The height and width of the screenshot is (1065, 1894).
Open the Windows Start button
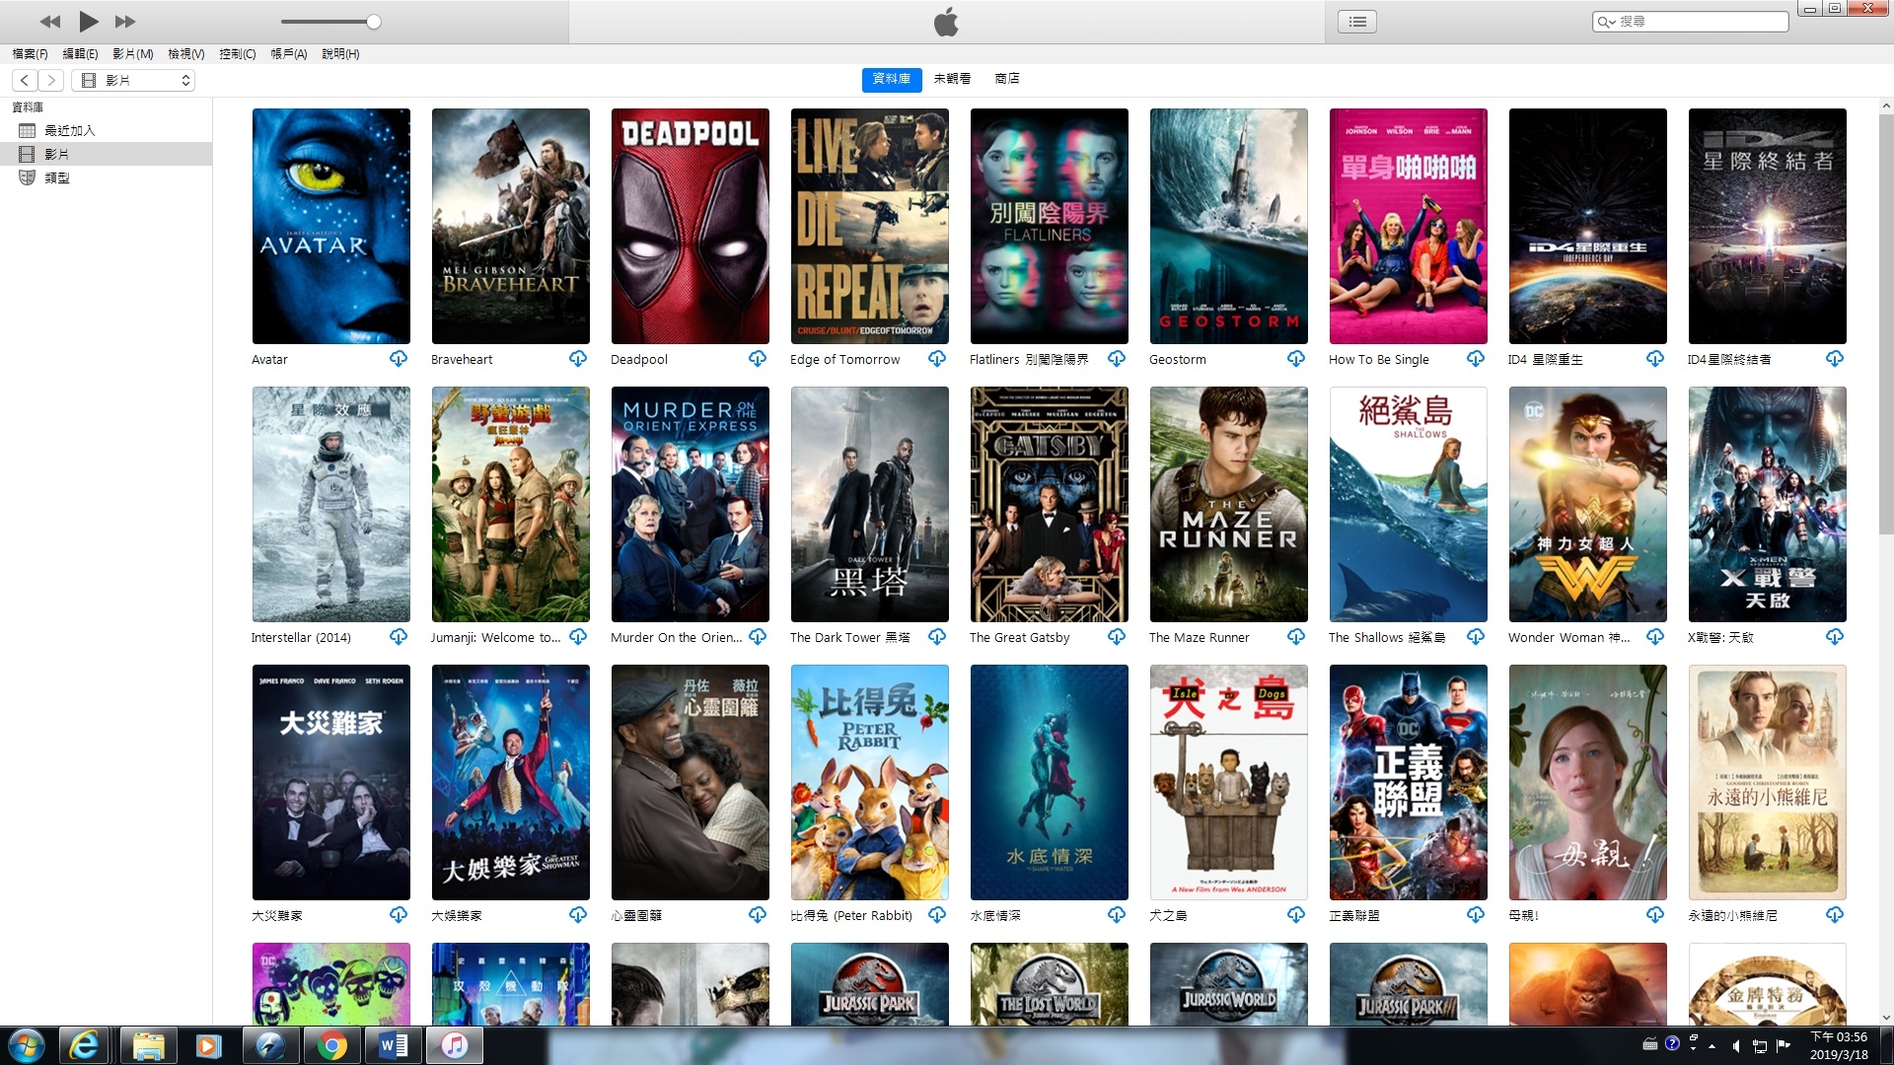pos(27,1045)
